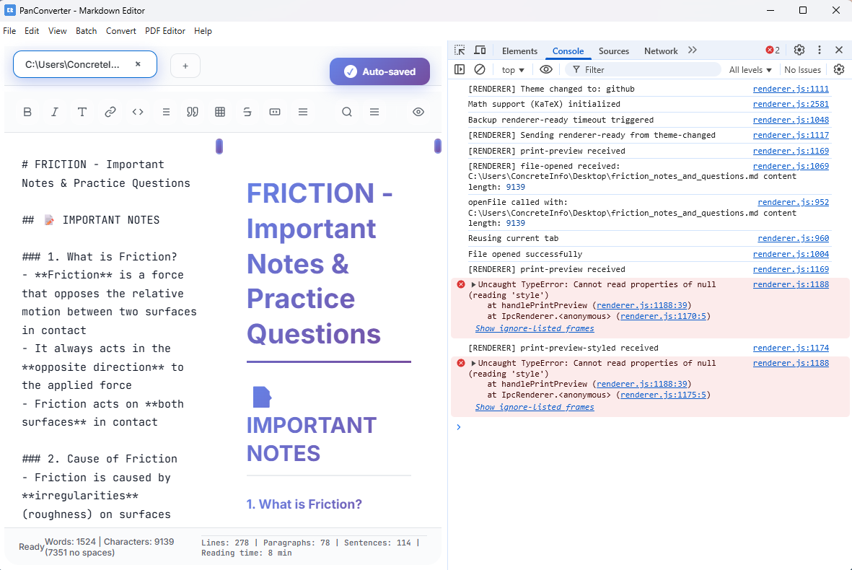Apply bold formatting in the editor toolbar
852x570 pixels.
27,112
